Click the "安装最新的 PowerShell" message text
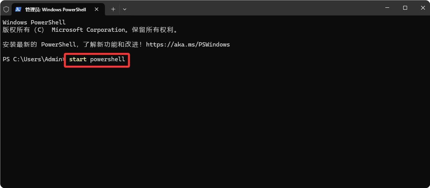 pyautogui.click(x=38, y=44)
